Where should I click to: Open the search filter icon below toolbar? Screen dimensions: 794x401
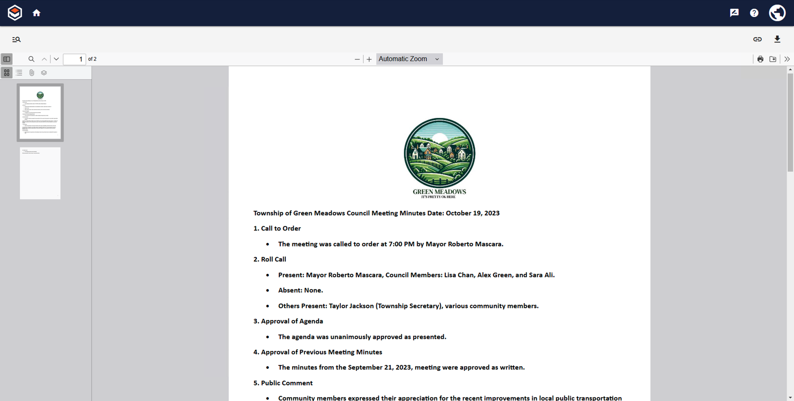click(x=17, y=39)
